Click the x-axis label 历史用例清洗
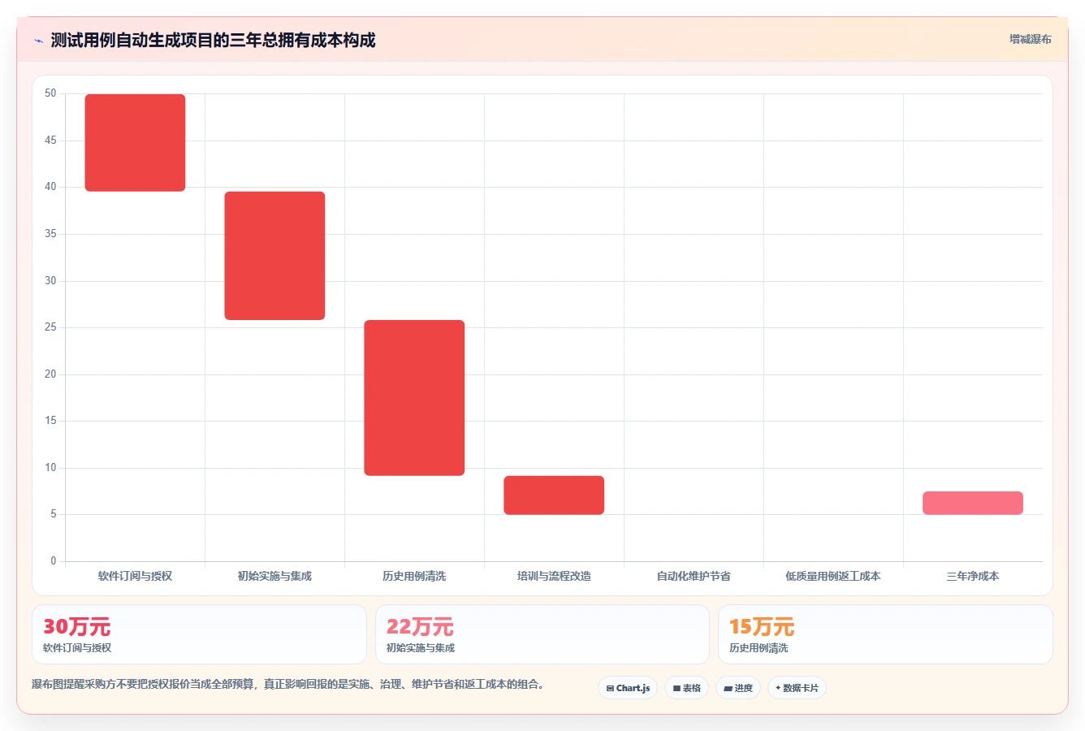The height and width of the screenshot is (731, 1085). (x=415, y=576)
